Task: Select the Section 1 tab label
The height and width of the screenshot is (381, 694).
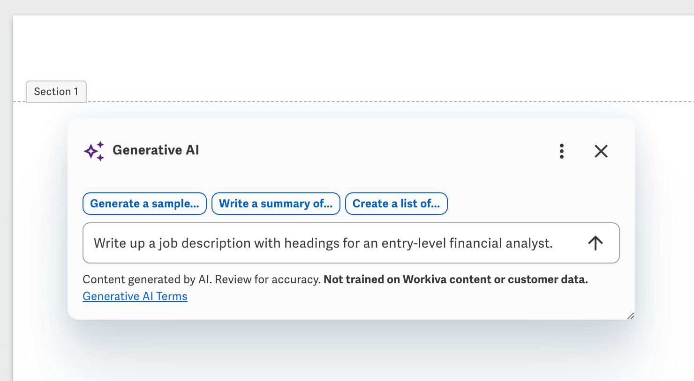Action: (56, 91)
